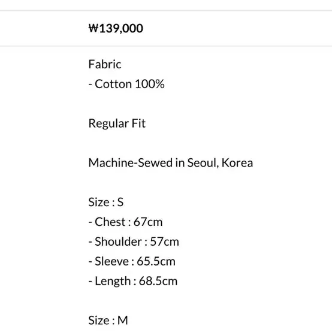Click the Sleeve : 65.5cm measurement

click(132, 261)
